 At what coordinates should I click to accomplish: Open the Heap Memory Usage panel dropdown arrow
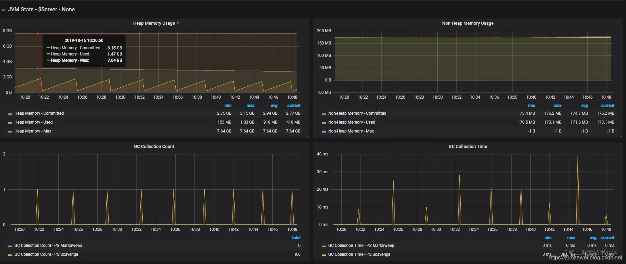178,23
